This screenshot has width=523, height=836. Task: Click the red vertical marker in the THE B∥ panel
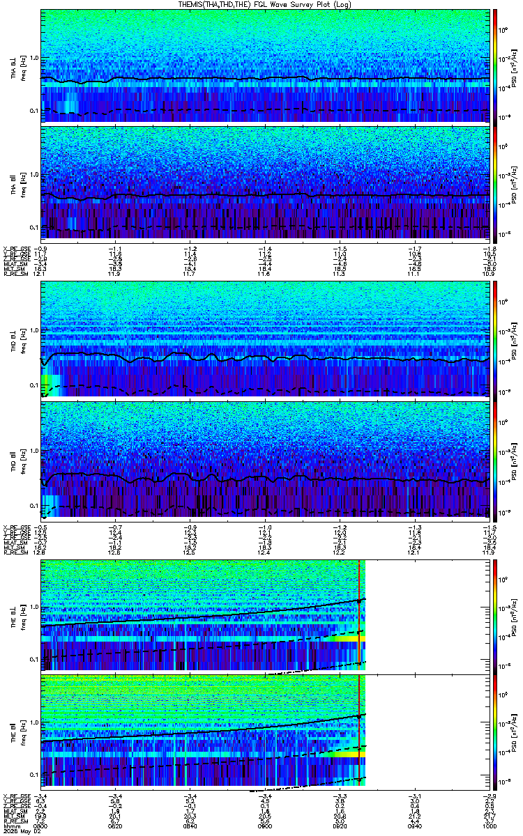pyautogui.click(x=359, y=731)
